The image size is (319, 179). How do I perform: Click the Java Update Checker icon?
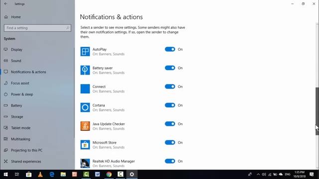[85, 126]
